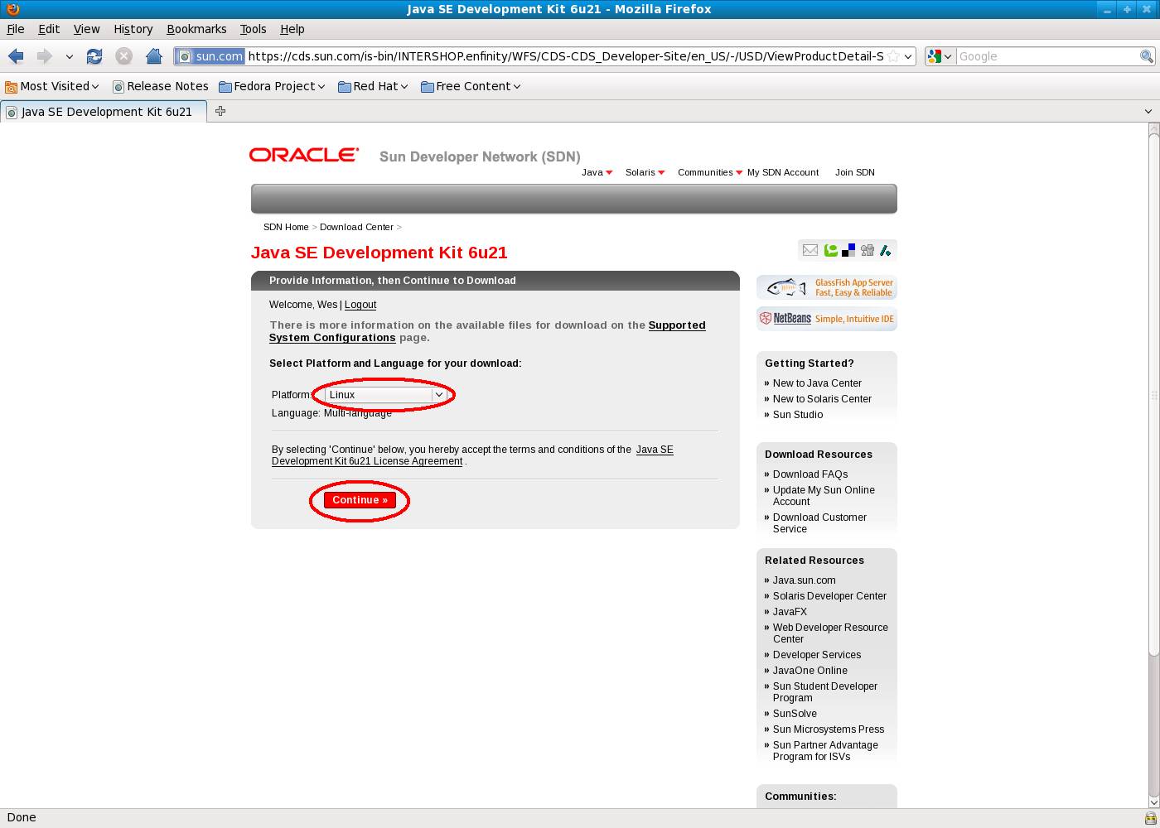Open My SDN Account link
Image resolution: width=1160 pixels, height=828 pixels.
click(783, 172)
